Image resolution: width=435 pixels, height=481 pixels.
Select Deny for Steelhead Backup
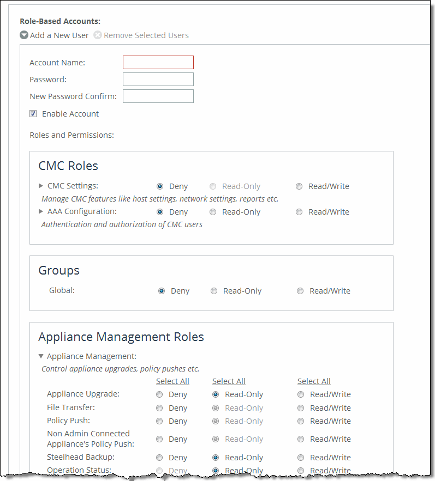tap(159, 457)
